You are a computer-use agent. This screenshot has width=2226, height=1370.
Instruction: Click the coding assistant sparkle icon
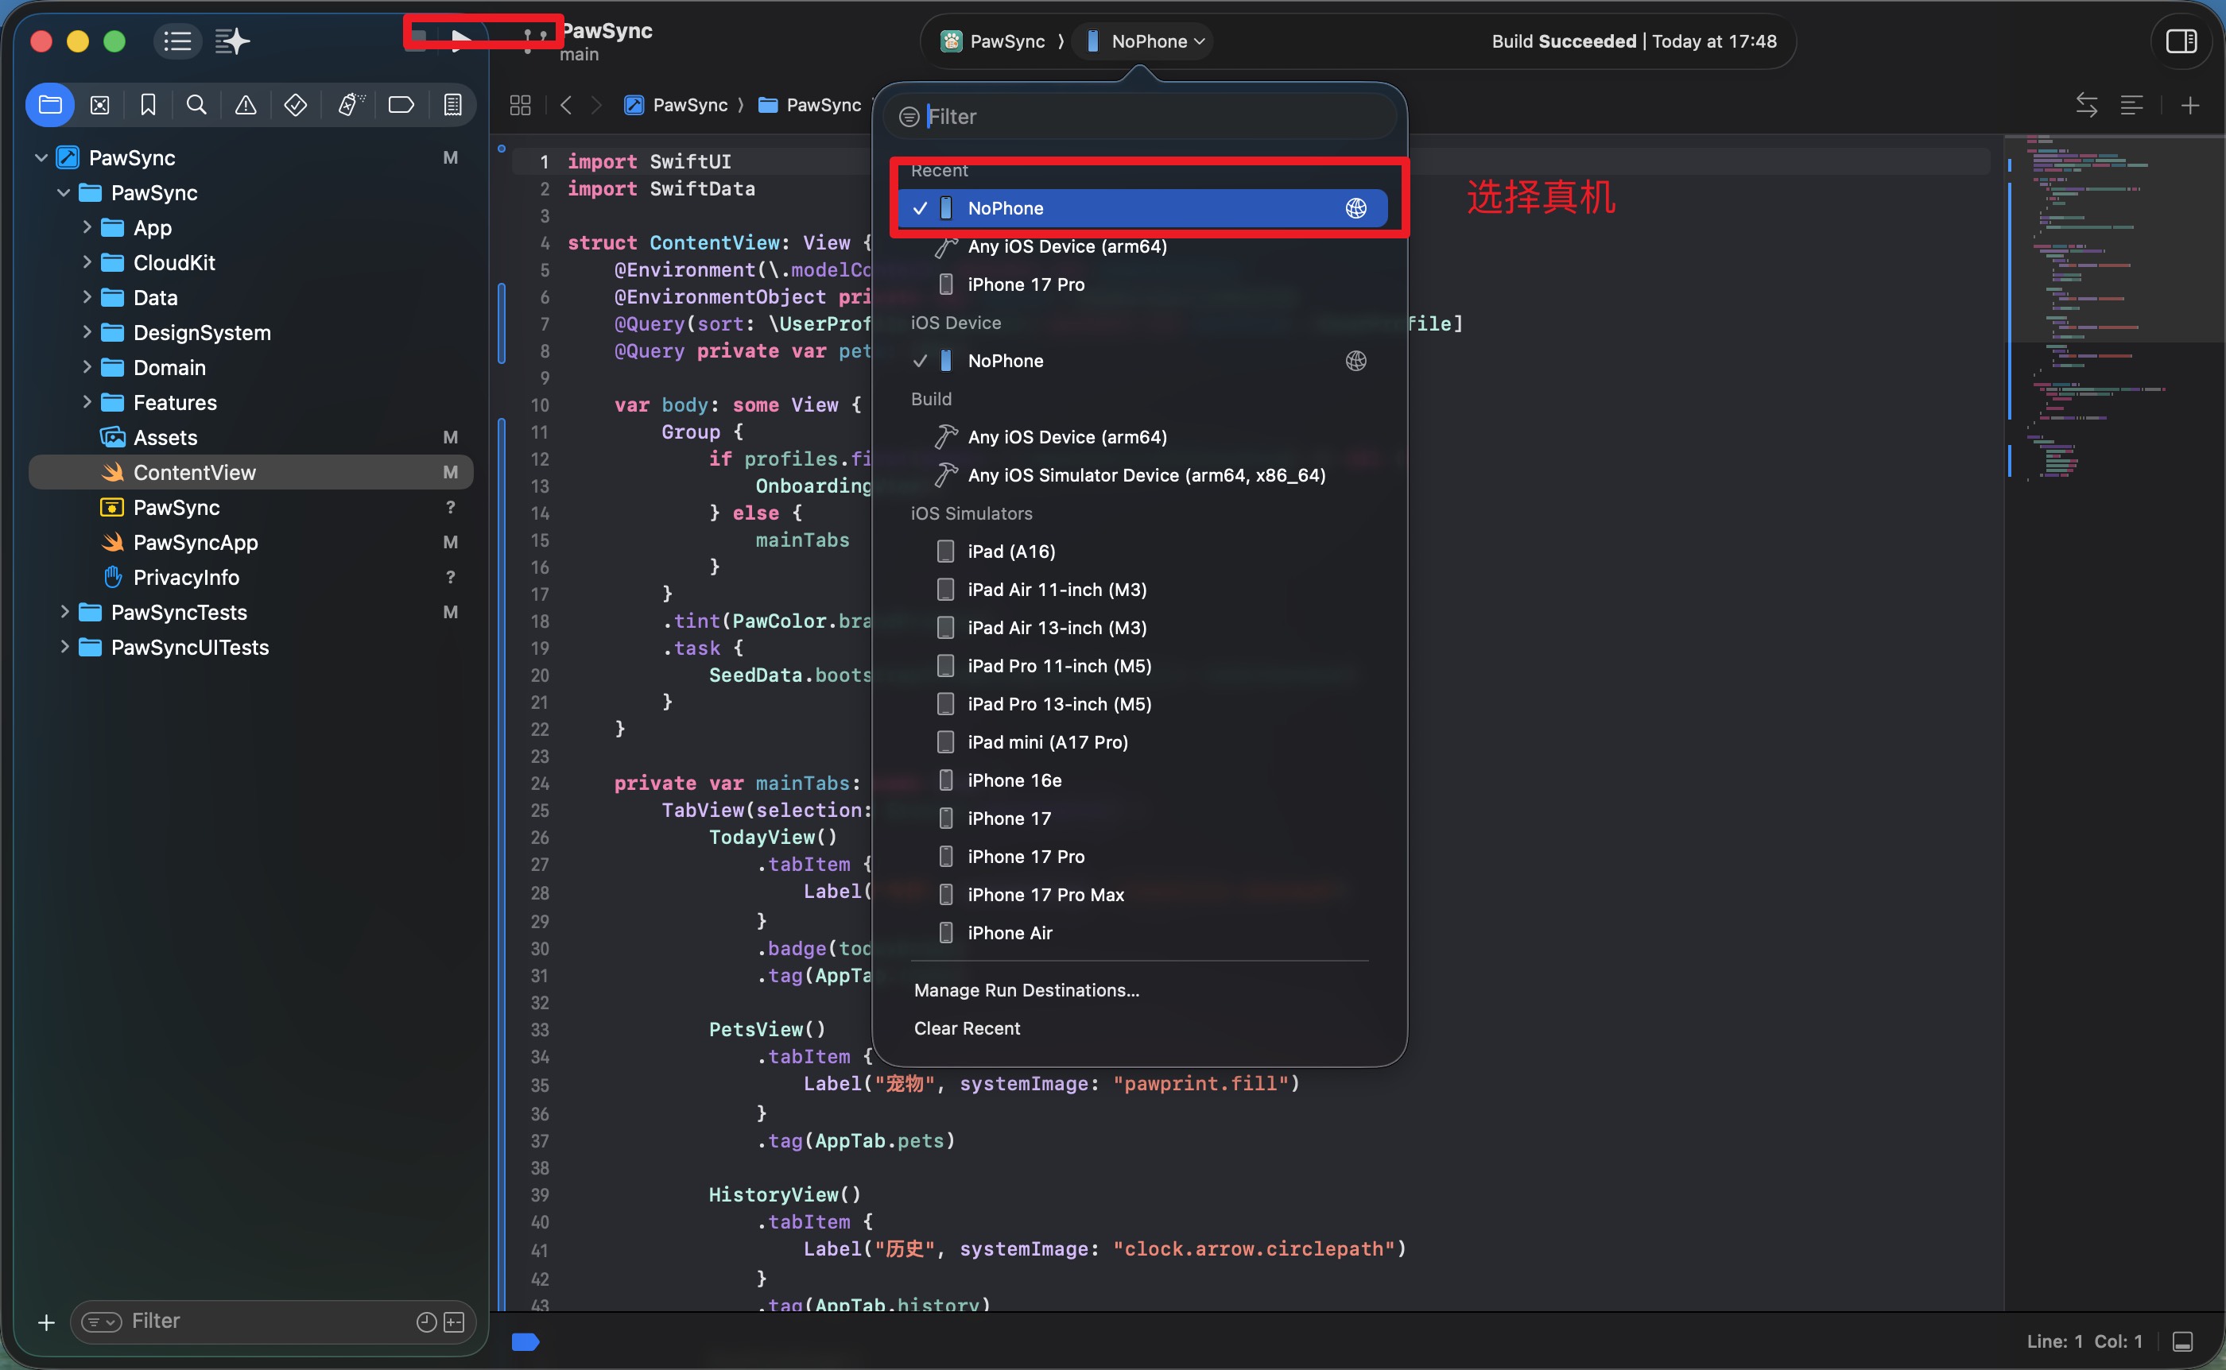click(x=232, y=41)
